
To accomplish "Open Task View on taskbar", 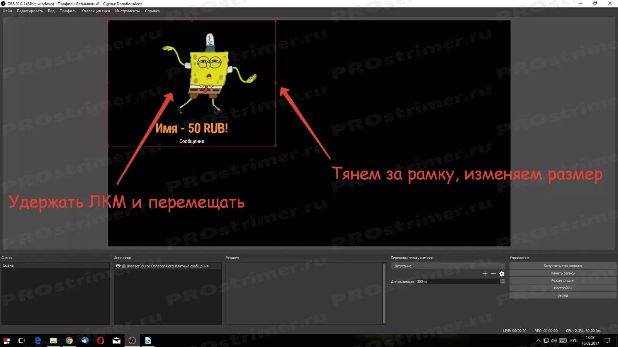I will [x=21, y=340].
